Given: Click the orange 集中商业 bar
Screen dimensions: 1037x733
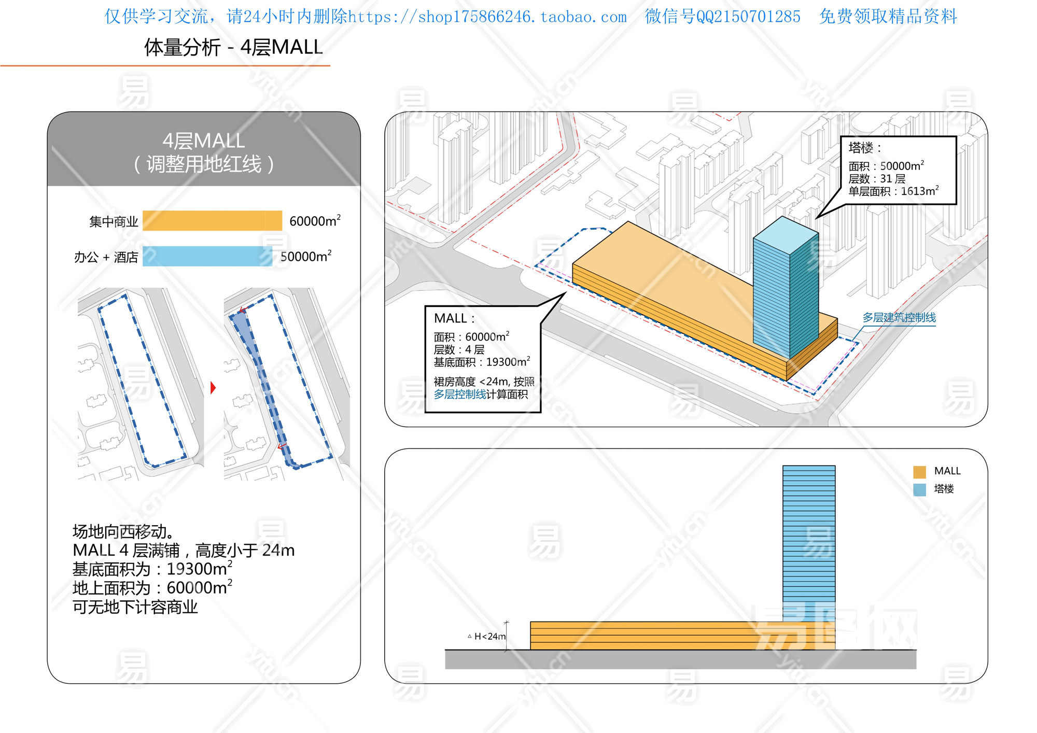Looking at the screenshot, I should point(212,221).
